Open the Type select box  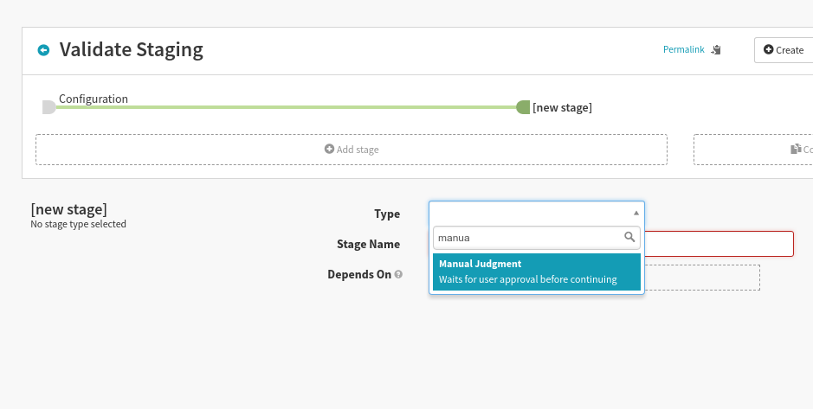click(x=530, y=213)
